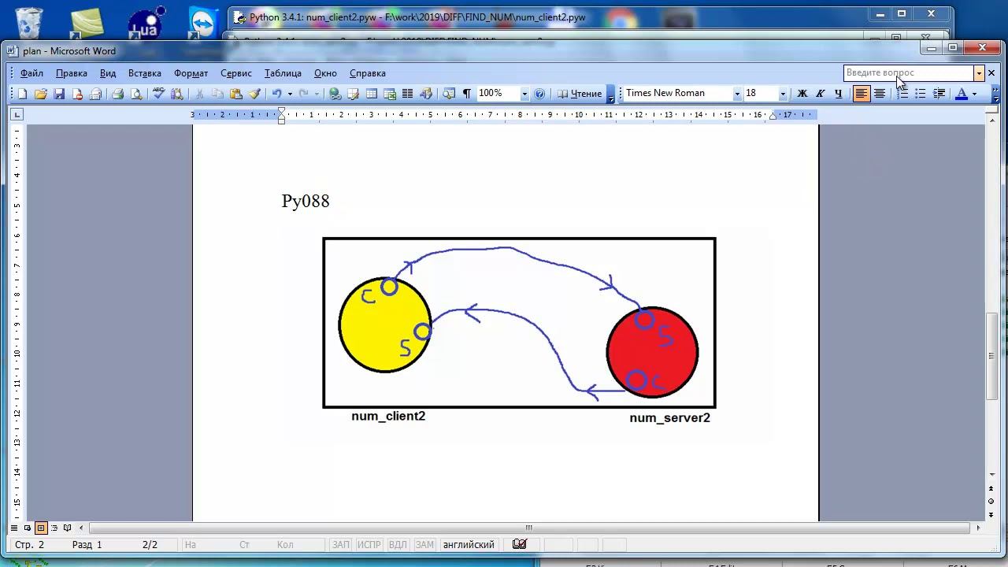
Task: Open the Вид menu
Action: click(x=108, y=73)
